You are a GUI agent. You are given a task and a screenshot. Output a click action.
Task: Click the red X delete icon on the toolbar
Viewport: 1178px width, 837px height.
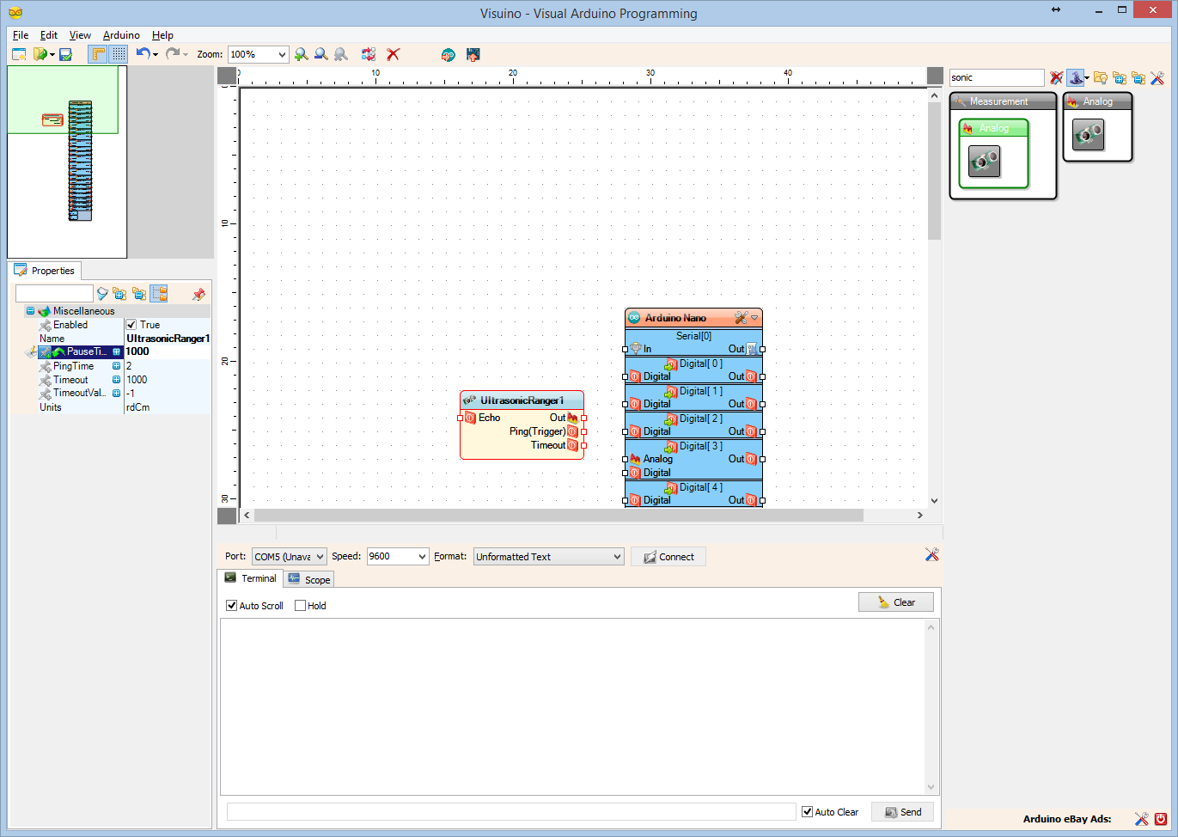pyautogui.click(x=393, y=54)
